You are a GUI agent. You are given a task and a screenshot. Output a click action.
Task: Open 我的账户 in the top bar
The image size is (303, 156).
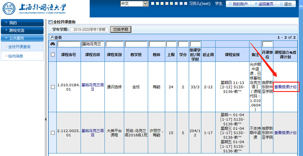(x=238, y=4)
